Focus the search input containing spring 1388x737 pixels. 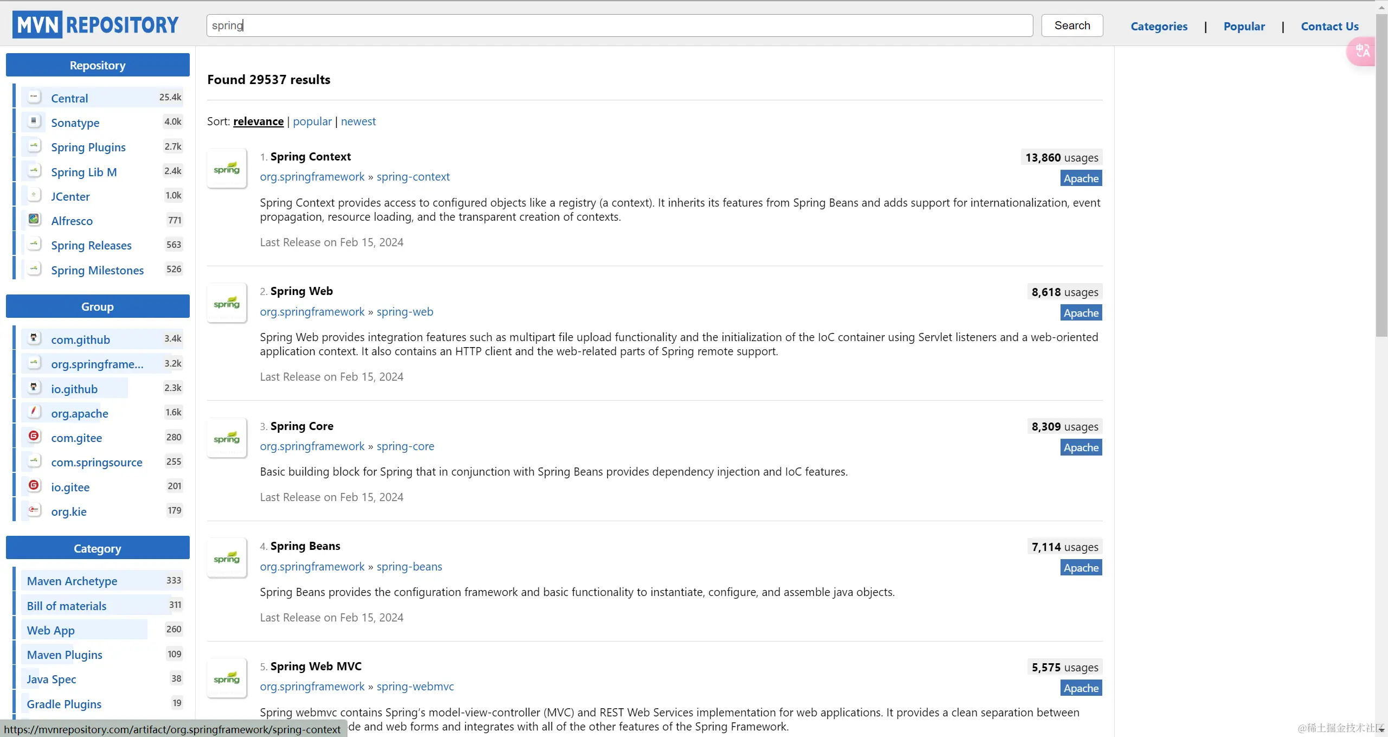point(619,25)
